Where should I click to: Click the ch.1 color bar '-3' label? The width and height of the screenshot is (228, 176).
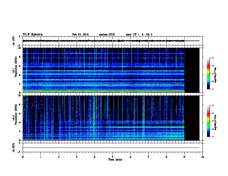pyautogui.click(x=212, y=58)
